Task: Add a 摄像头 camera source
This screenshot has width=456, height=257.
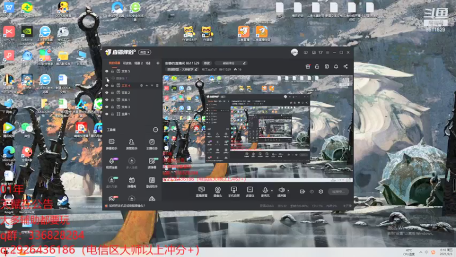Action: coord(218,192)
